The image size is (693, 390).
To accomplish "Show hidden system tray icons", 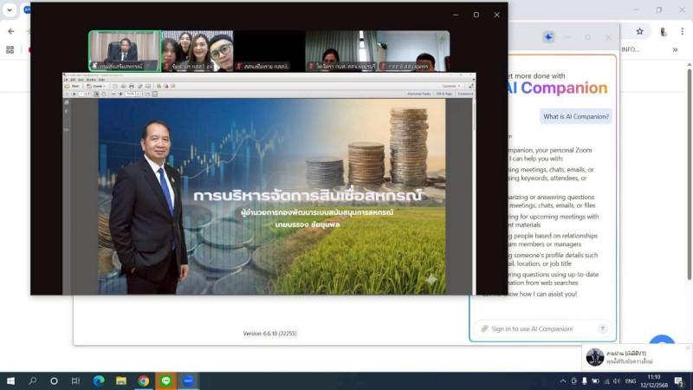I will 562,380.
